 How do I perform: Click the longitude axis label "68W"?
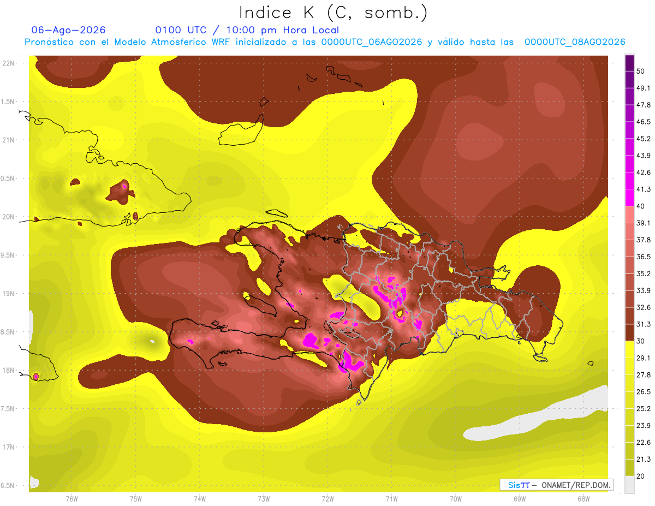[583, 499]
